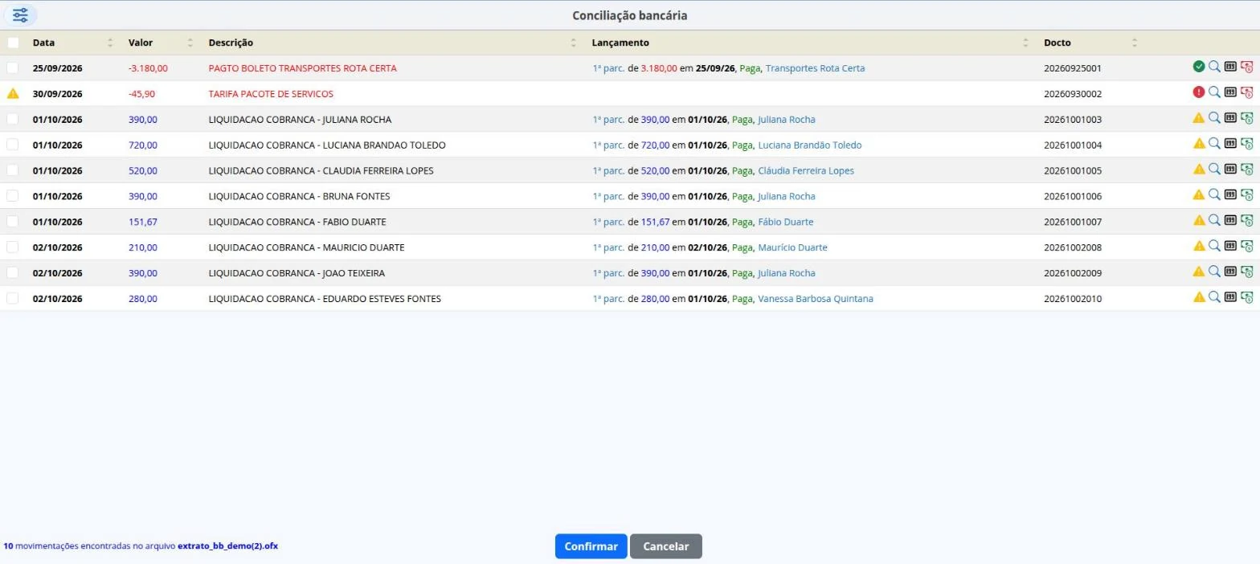Open Vanessa Barbosa Quintana entry link
Viewport: 1260px width, 564px height.
click(815, 299)
